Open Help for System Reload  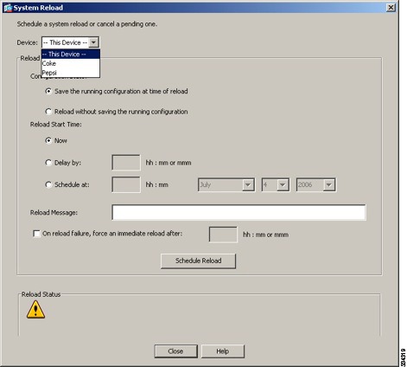tap(223, 351)
